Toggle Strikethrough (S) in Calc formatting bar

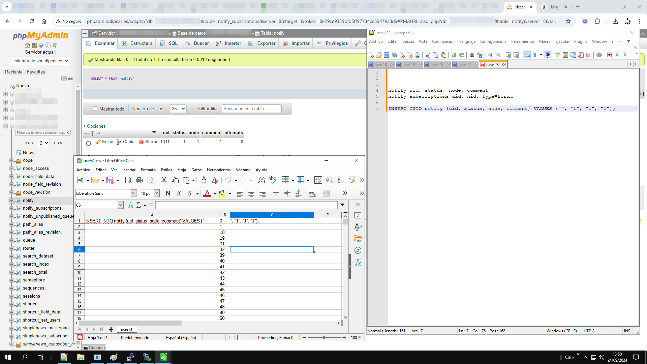[190, 193]
